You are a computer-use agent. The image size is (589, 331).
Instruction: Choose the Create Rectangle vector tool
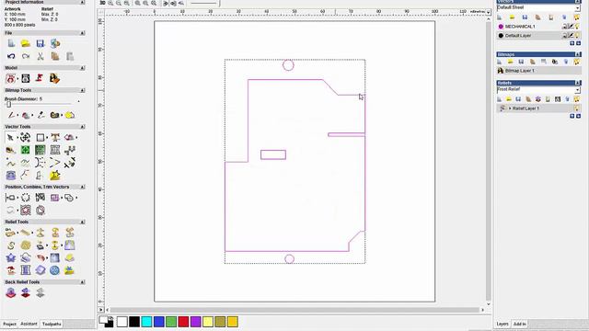click(x=40, y=138)
